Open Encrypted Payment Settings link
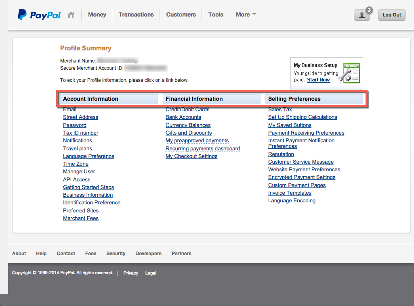The height and width of the screenshot is (306, 414). coord(302,177)
